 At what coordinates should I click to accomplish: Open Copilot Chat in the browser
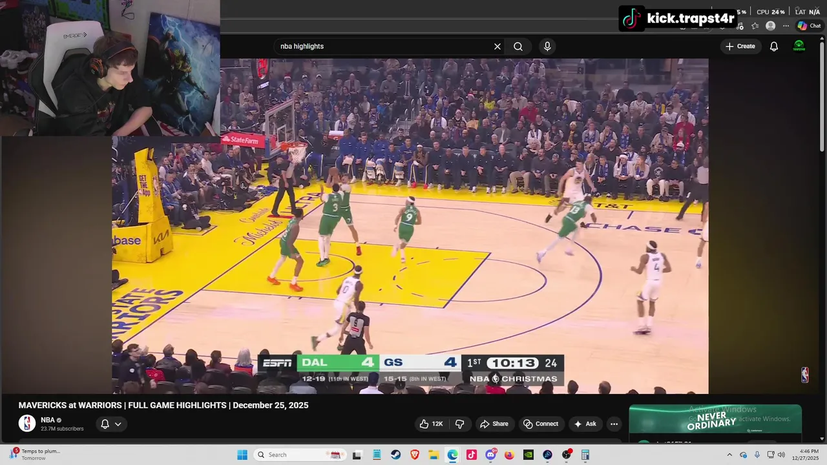(809, 26)
